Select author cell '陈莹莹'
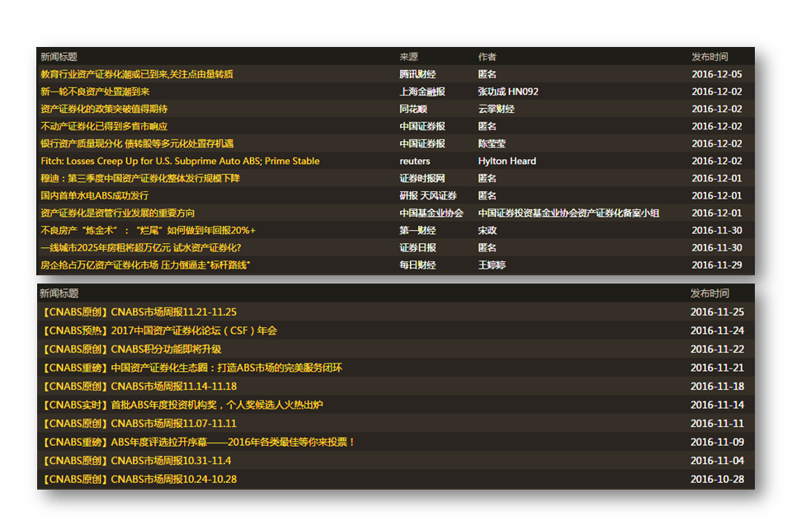This screenshot has width=792, height=530. tap(492, 144)
